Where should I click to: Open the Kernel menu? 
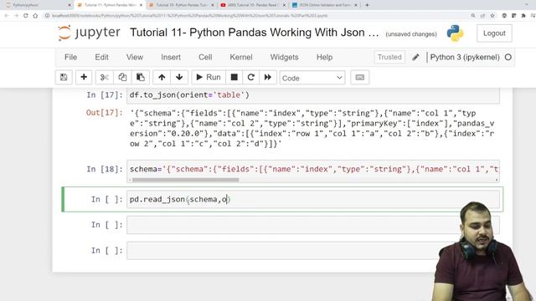241,58
